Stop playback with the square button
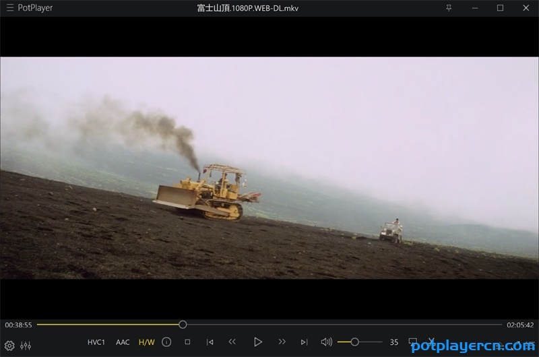This screenshot has height=357, width=539. coord(187,342)
